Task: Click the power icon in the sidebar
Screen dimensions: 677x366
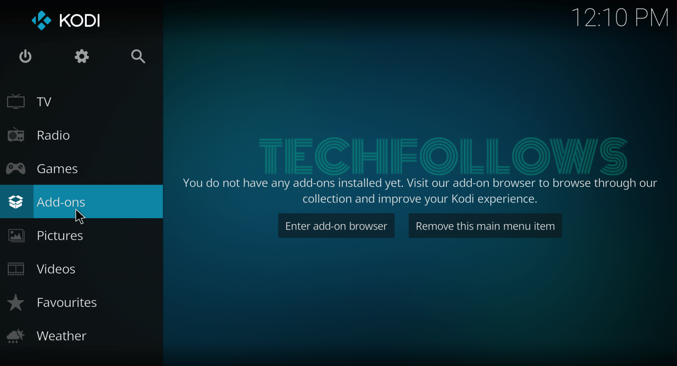Action: point(25,56)
